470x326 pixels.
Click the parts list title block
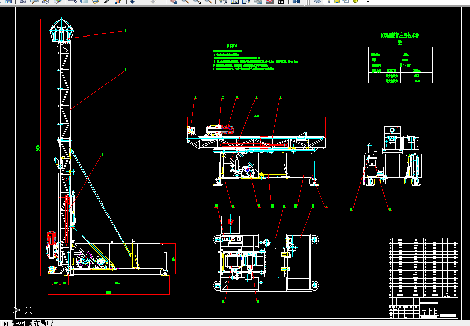(x=423, y=278)
